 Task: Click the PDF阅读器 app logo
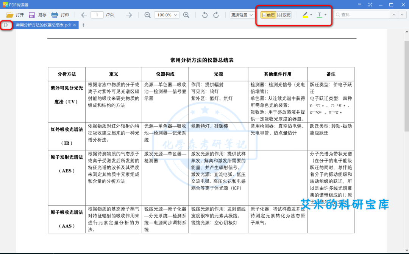[x=5, y=5]
